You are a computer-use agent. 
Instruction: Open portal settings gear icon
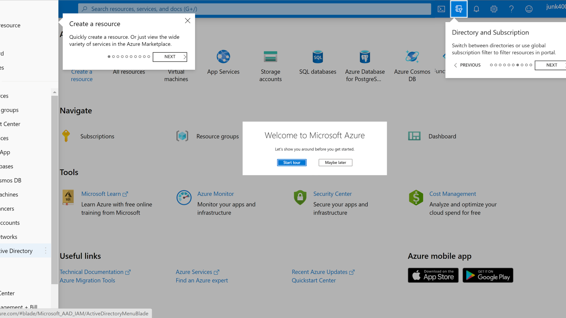click(494, 9)
